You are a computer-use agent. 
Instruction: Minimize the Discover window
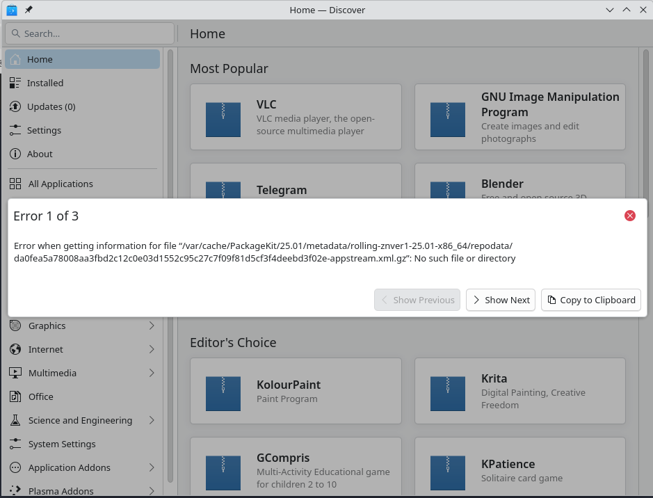click(x=610, y=10)
